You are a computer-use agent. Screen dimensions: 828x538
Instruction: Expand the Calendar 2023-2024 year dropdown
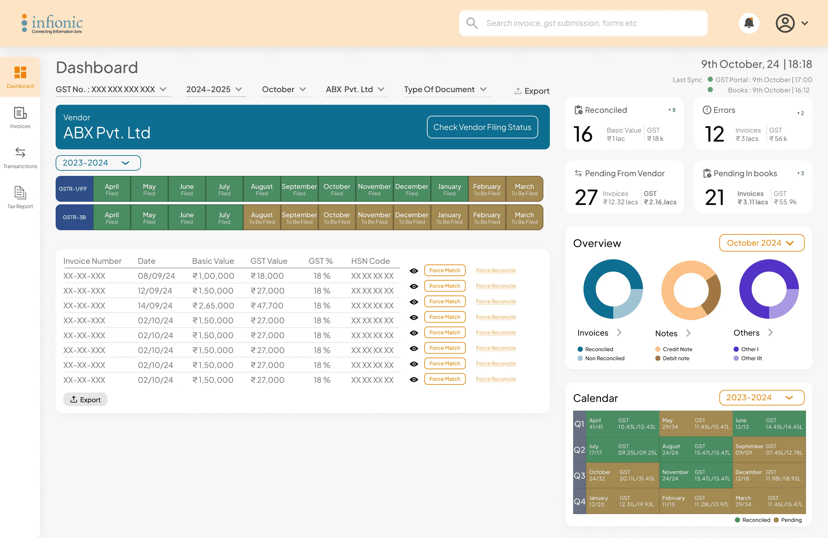(x=762, y=397)
